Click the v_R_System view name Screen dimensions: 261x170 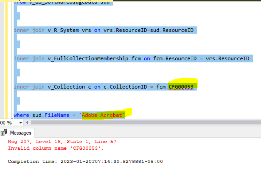click(x=63, y=30)
